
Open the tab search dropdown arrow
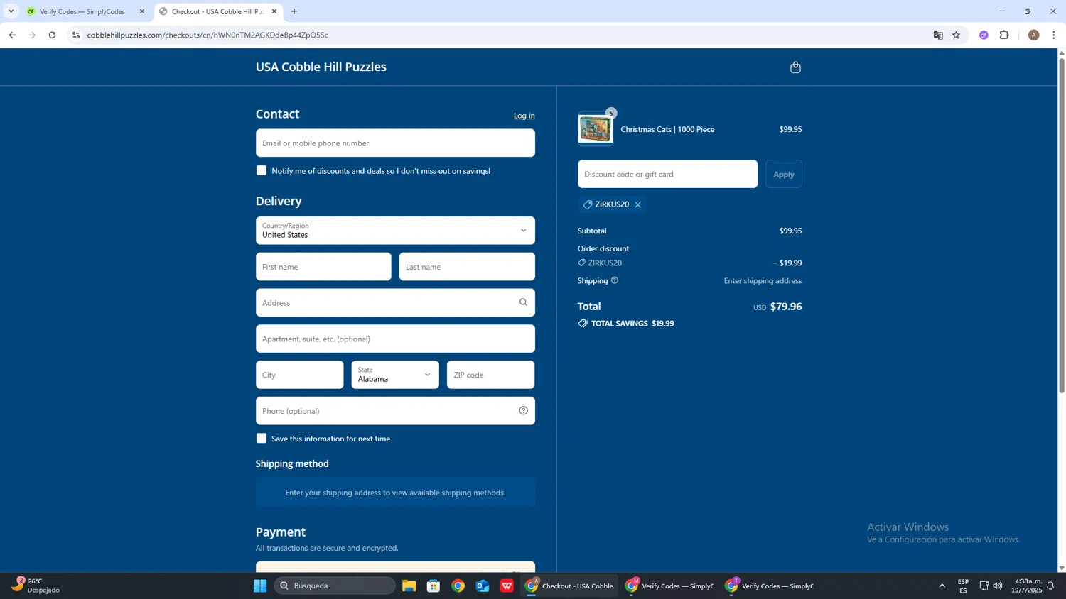coord(11,11)
